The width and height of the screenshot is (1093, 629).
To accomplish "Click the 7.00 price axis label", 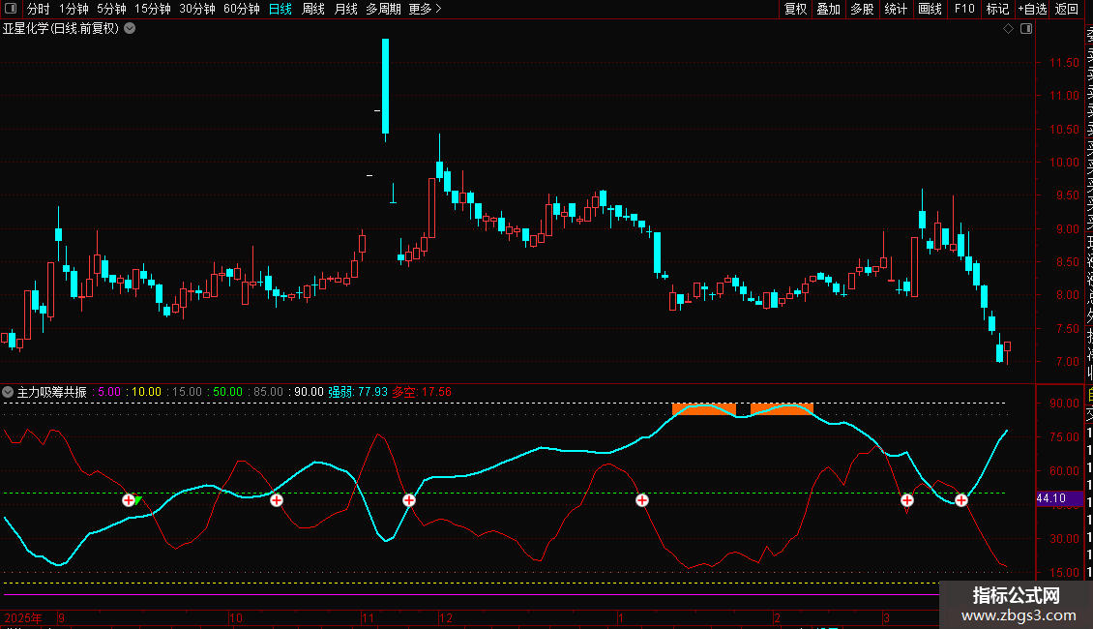I will [1067, 362].
